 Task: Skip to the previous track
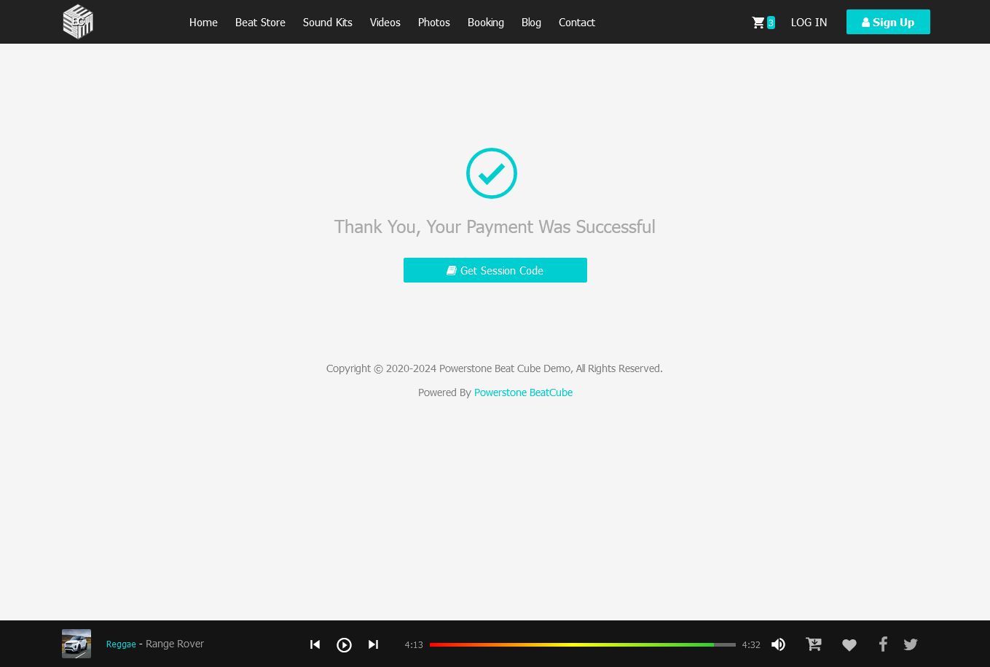[x=315, y=644]
